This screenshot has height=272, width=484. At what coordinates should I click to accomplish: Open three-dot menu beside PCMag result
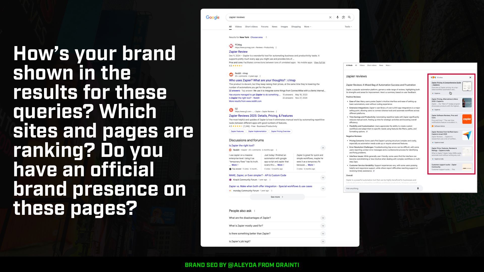pos(276,48)
